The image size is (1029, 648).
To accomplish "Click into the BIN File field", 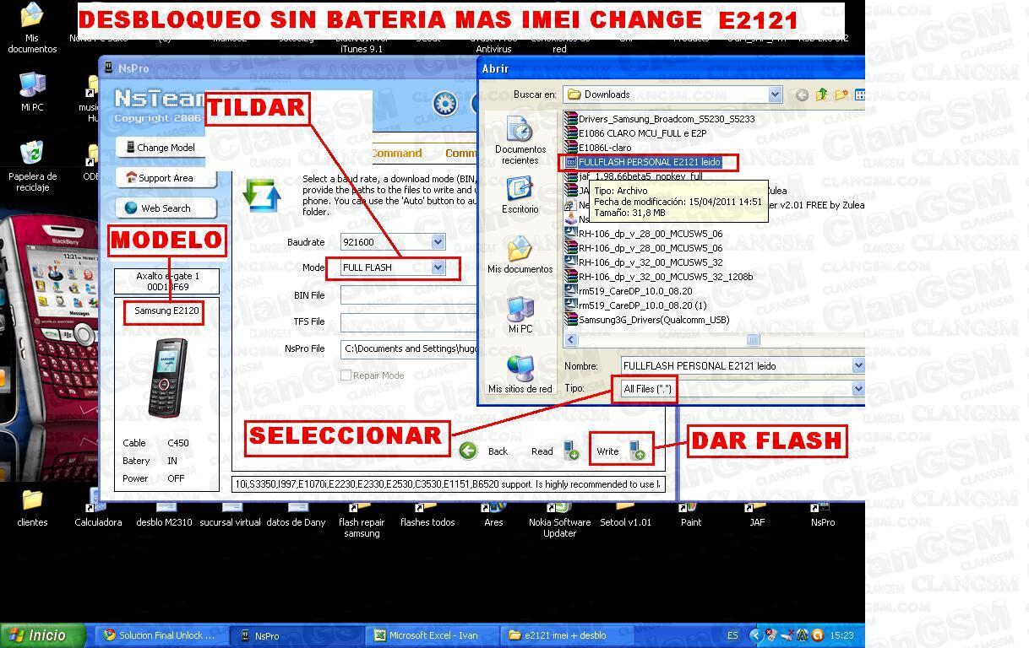I will [x=409, y=295].
